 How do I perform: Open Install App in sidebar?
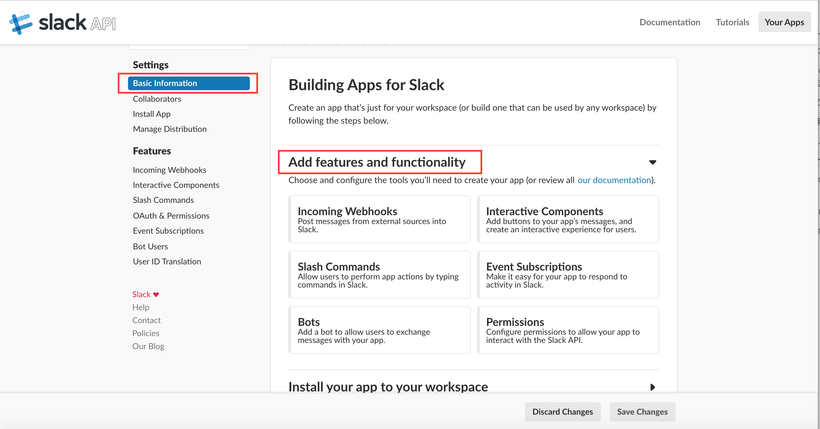coord(152,114)
